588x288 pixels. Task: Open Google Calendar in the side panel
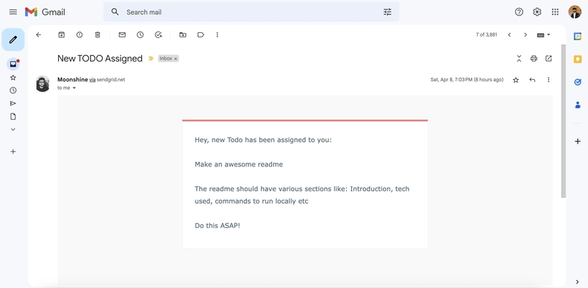tap(578, 37)
